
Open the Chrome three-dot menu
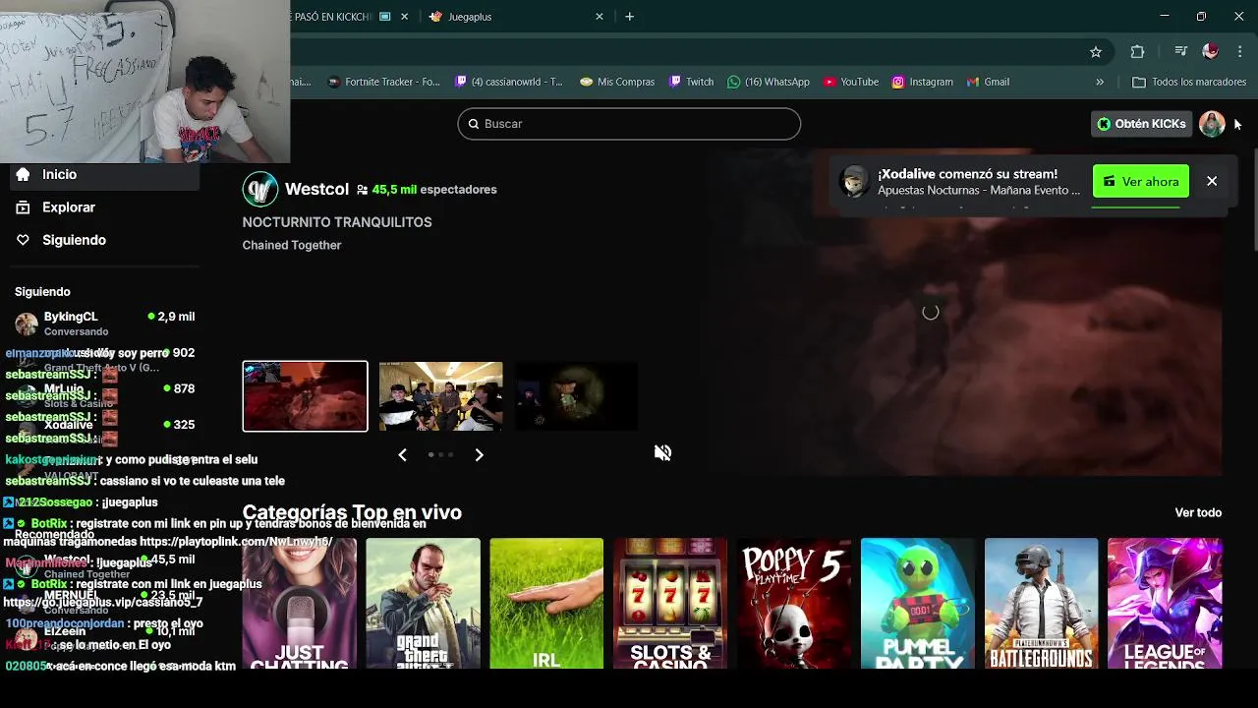coord(1239,52)
